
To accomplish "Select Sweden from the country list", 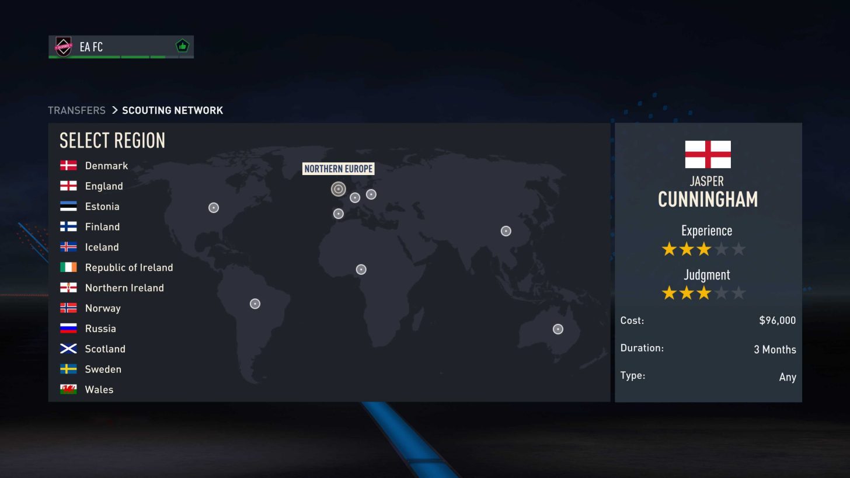I will (103, 369).
